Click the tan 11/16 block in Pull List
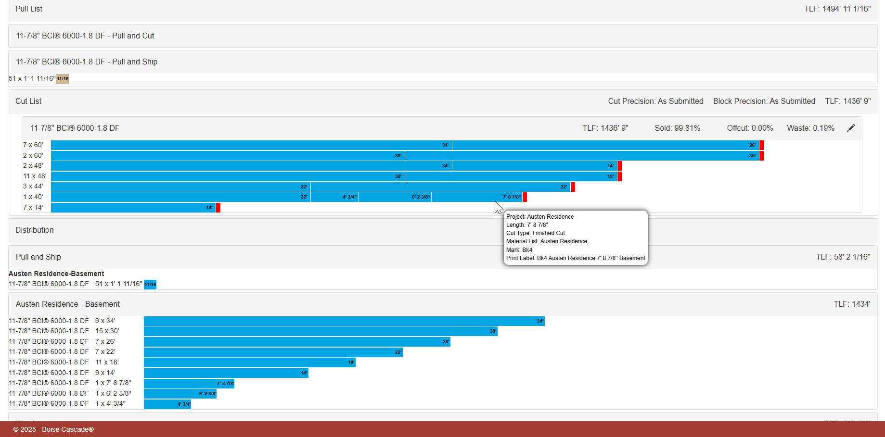This screenshot has height=437, width=885. click(x=63, y=79)
